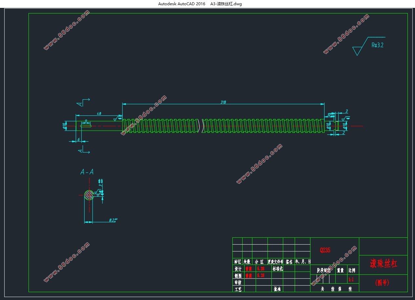
Task: Click the A3-滚珠丝杠.dwg title bar text
Action: 226,4
